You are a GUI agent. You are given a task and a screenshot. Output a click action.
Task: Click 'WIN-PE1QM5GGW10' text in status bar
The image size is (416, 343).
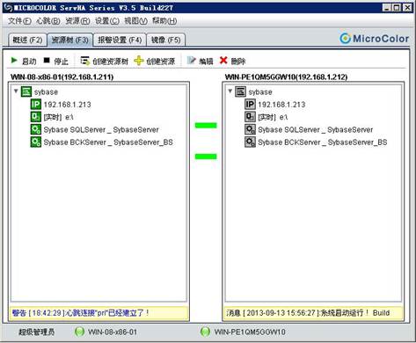250,332
